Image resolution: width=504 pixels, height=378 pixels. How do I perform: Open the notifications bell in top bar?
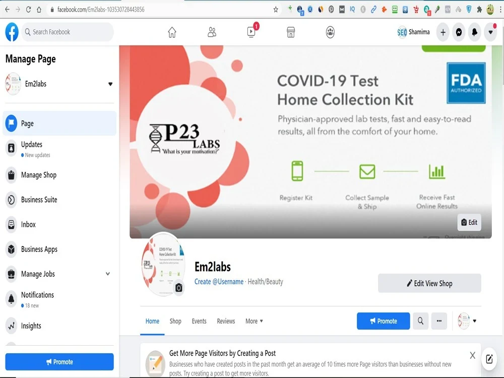point(474,32)
